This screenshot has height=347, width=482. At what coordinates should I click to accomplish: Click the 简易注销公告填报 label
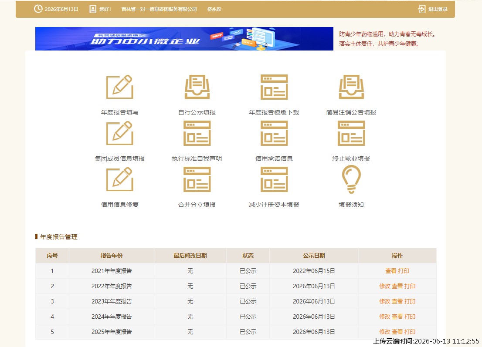coord(351,112)
